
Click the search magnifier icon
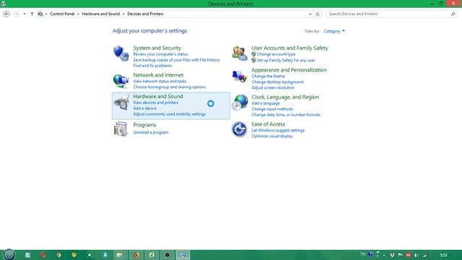pos(453,14)
